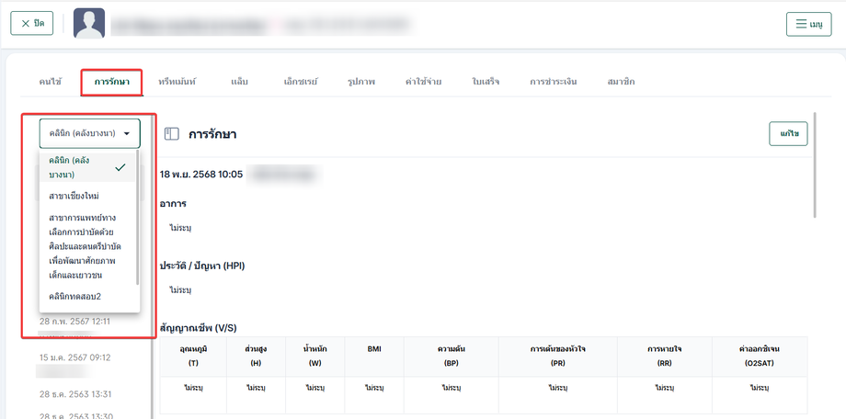This screenshot has height=419, width=846.
Task: Switch to the คนไข้ tab
Action: click(x=51, y=82)
